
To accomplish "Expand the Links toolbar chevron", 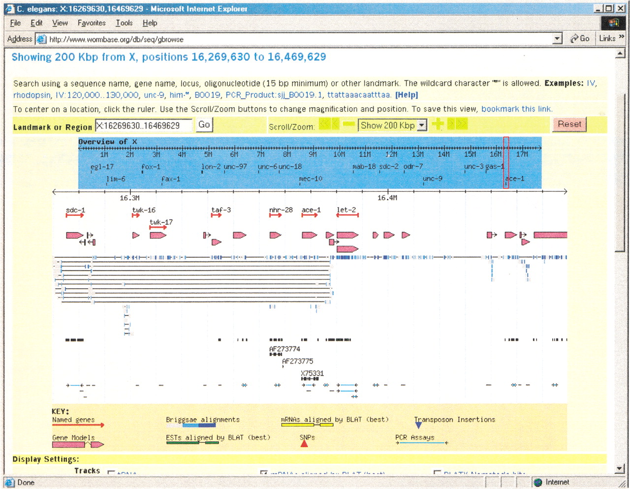I will [x=621, y=37].
